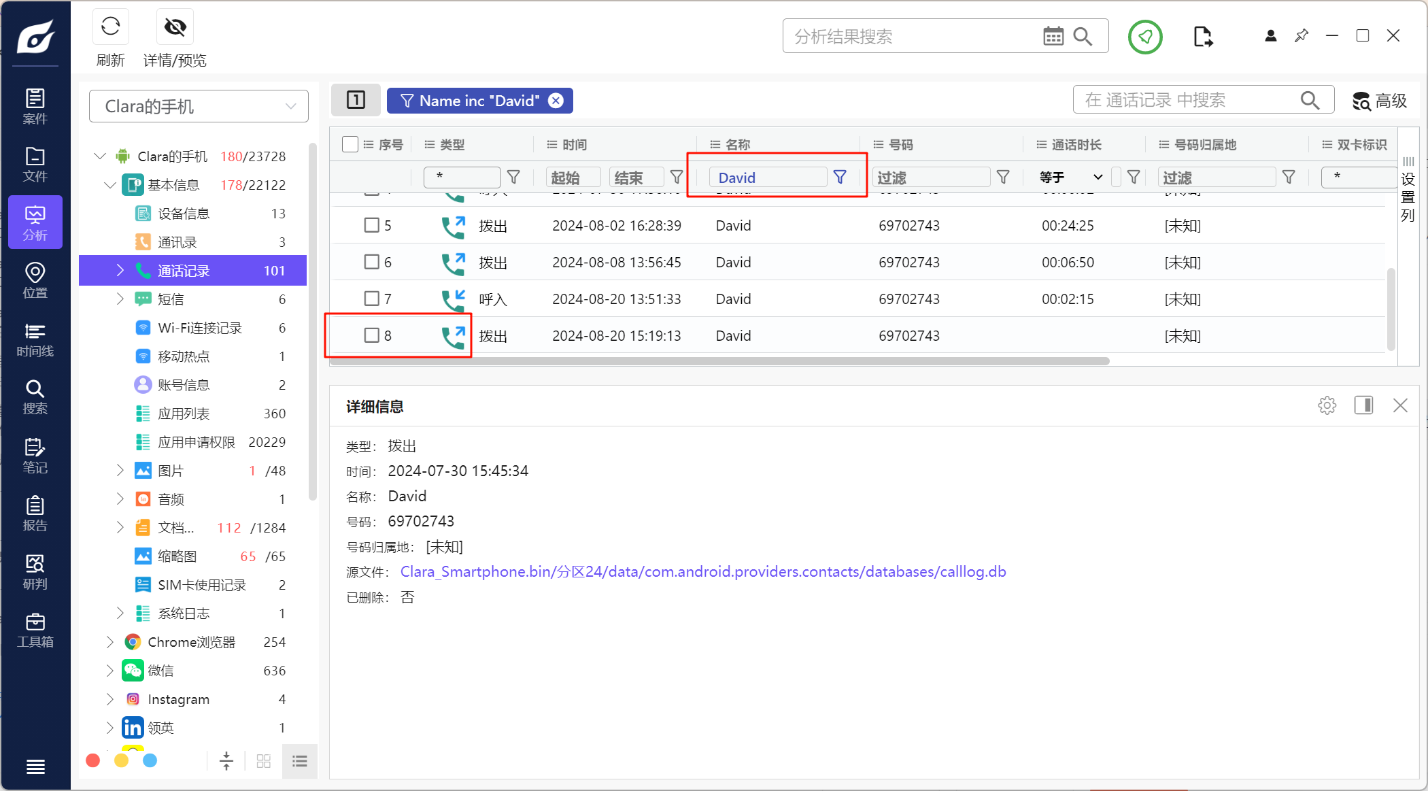Click the green shield icon in header

click(x=1145, y=37)
